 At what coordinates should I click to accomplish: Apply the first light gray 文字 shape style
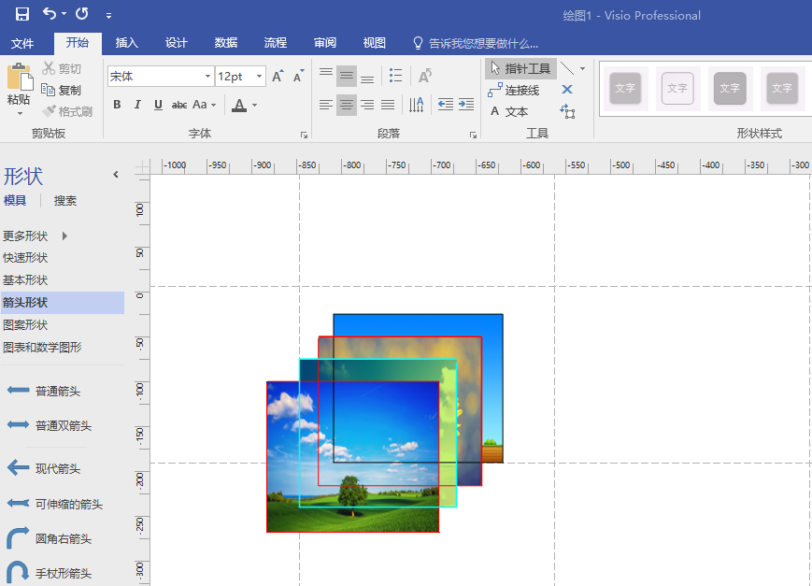click(x=625, y=89)
